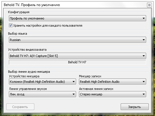Viewport: 155px width, 116px height.
Task: Click the arrow of the Russian language combo
Action: [144, 40]
